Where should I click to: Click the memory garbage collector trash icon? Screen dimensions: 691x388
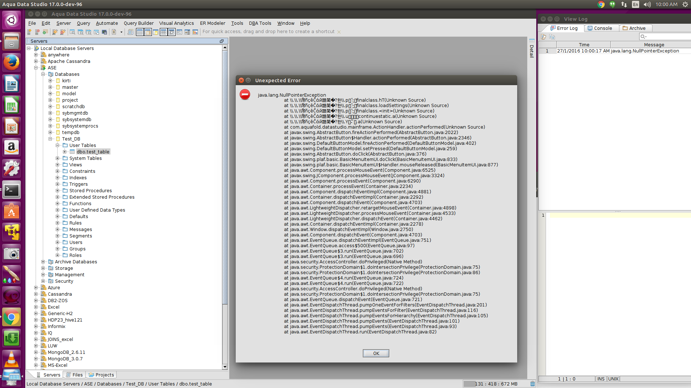click(x=532, y=384)
